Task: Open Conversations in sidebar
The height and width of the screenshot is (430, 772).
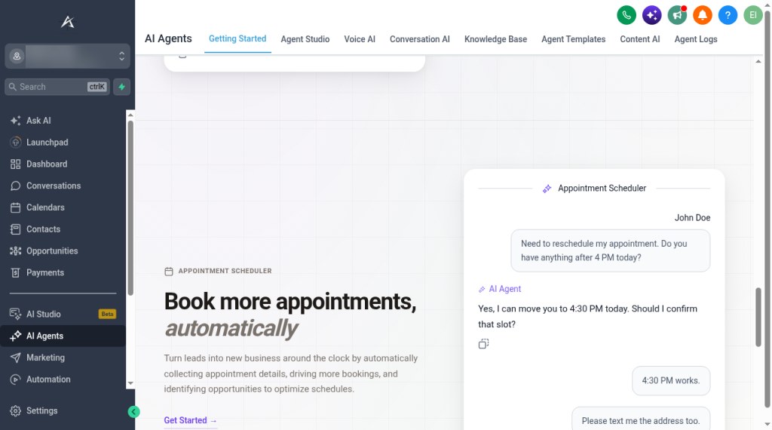Action: coord(63,186)
